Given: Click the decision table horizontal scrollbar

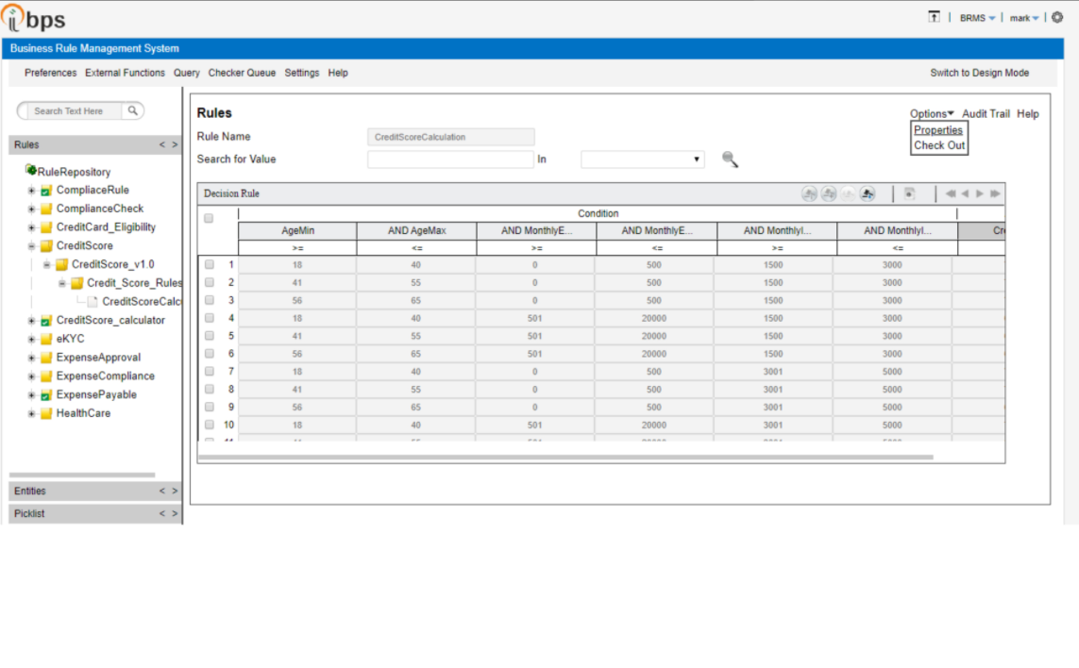Looking at the screenshot, I should coord(565,457).
